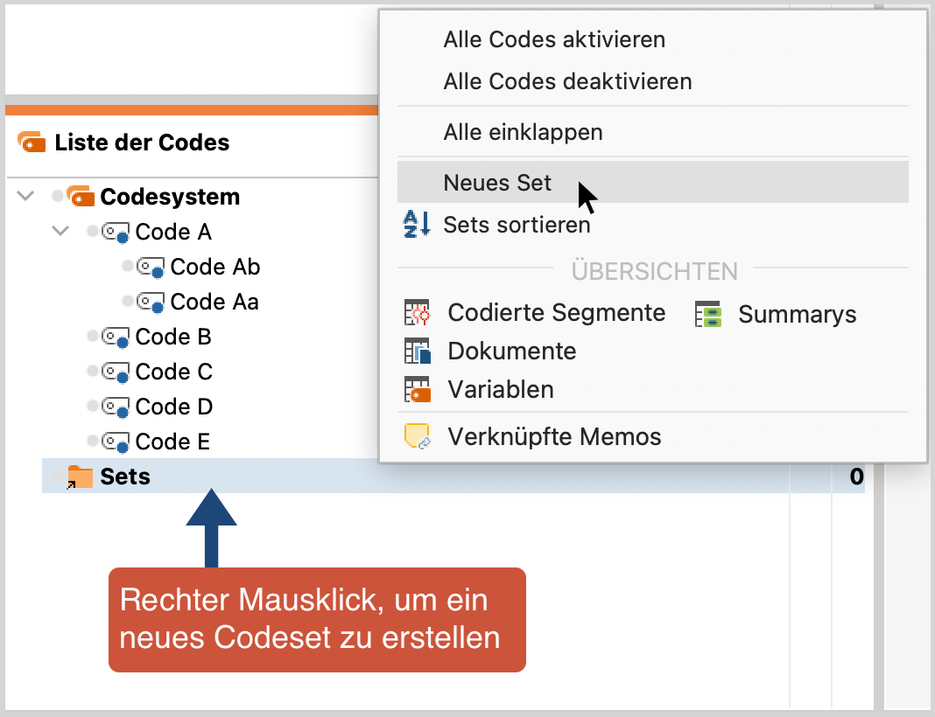Click the Code B code icon
This screenshot has height=717, width=935.
[115, 337]
